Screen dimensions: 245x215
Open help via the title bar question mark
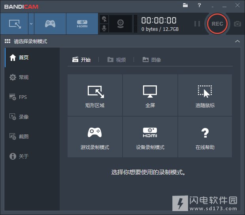(199, 5)
